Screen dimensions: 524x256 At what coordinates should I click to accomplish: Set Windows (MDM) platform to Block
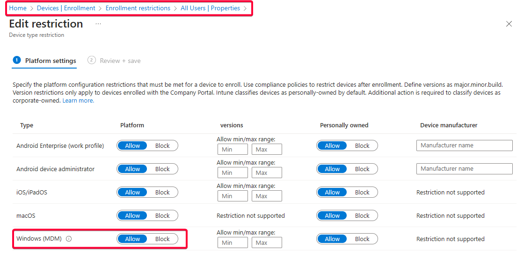coord(162,239)
